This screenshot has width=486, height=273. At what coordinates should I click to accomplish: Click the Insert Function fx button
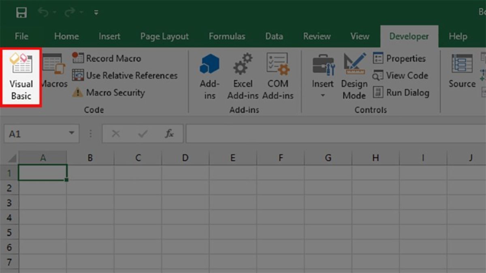click(169, 134)
